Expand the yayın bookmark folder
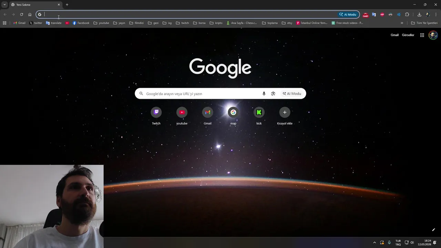This screenshot has height=248, width=441. point(119,23)
